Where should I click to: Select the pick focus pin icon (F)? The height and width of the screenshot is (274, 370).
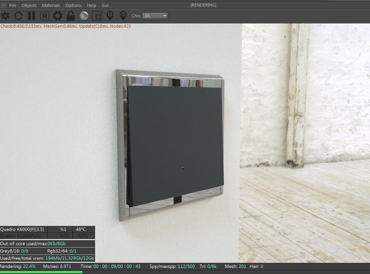click(x=110, y=15)
